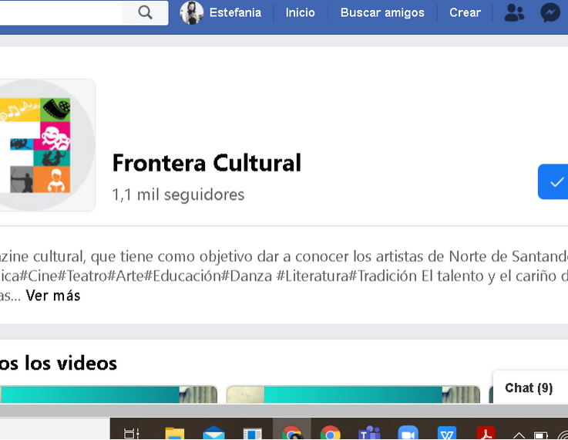This screenshot has height=440, width=568.
Task: Expand description with Ver más
Action: (x=53, y=296)
